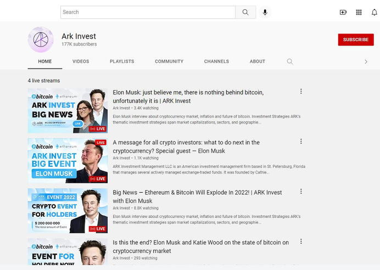Open the Community tab
Screen dimensions: 380x270
point(169,61)
